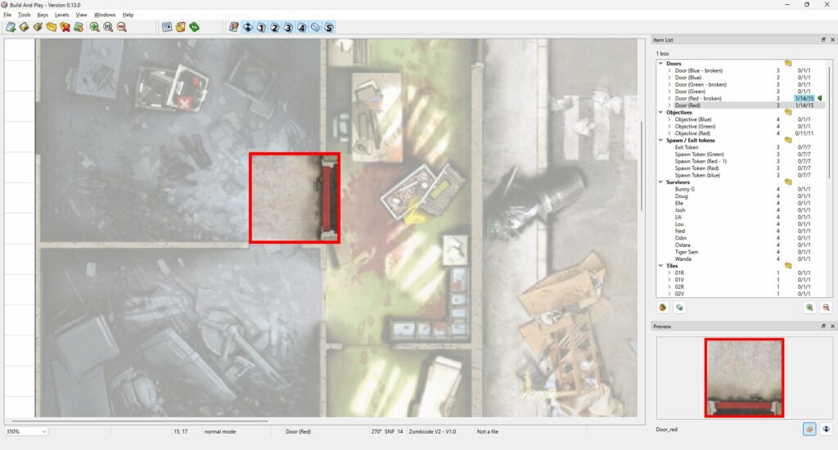The height and width of the screenshot is (450, 838).
Task: Expand the 01R tile row
Action: [x=669, y=272]
